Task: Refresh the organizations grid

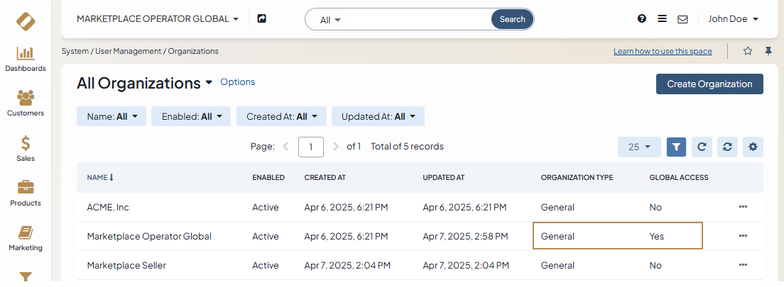Action: click(x=702, y=147)
